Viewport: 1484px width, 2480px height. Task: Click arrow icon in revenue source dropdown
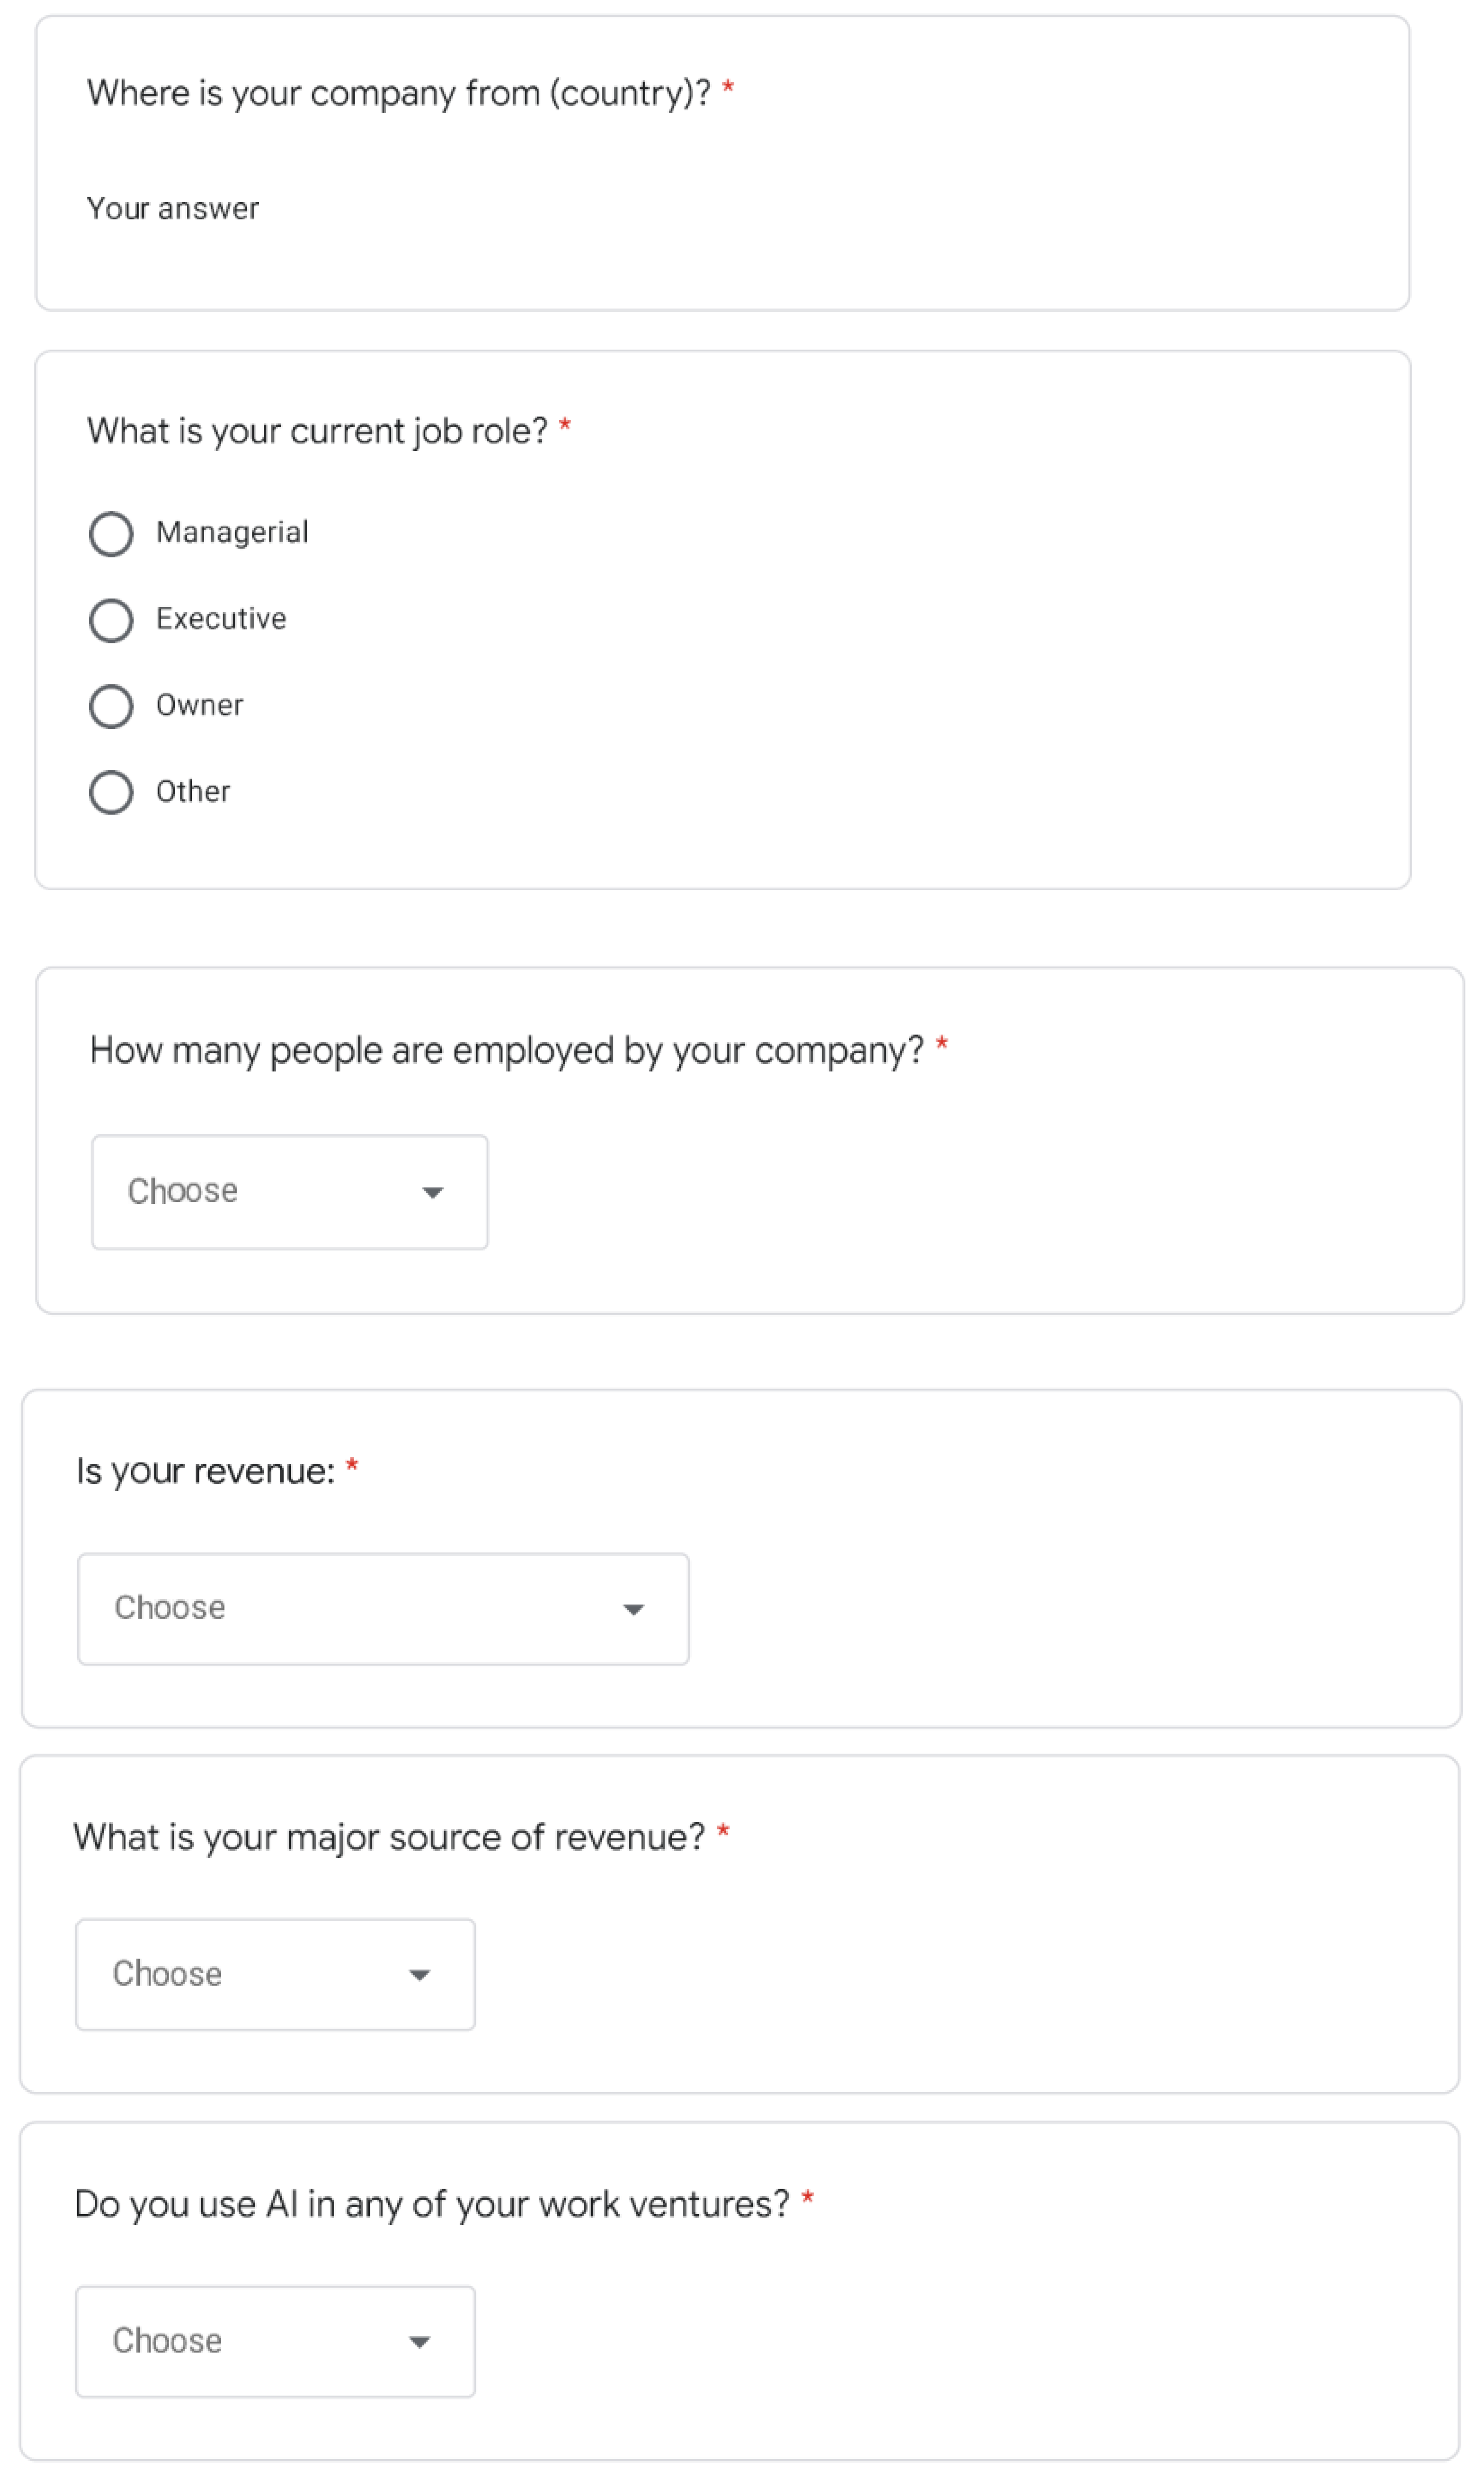tap(420, 1975)
